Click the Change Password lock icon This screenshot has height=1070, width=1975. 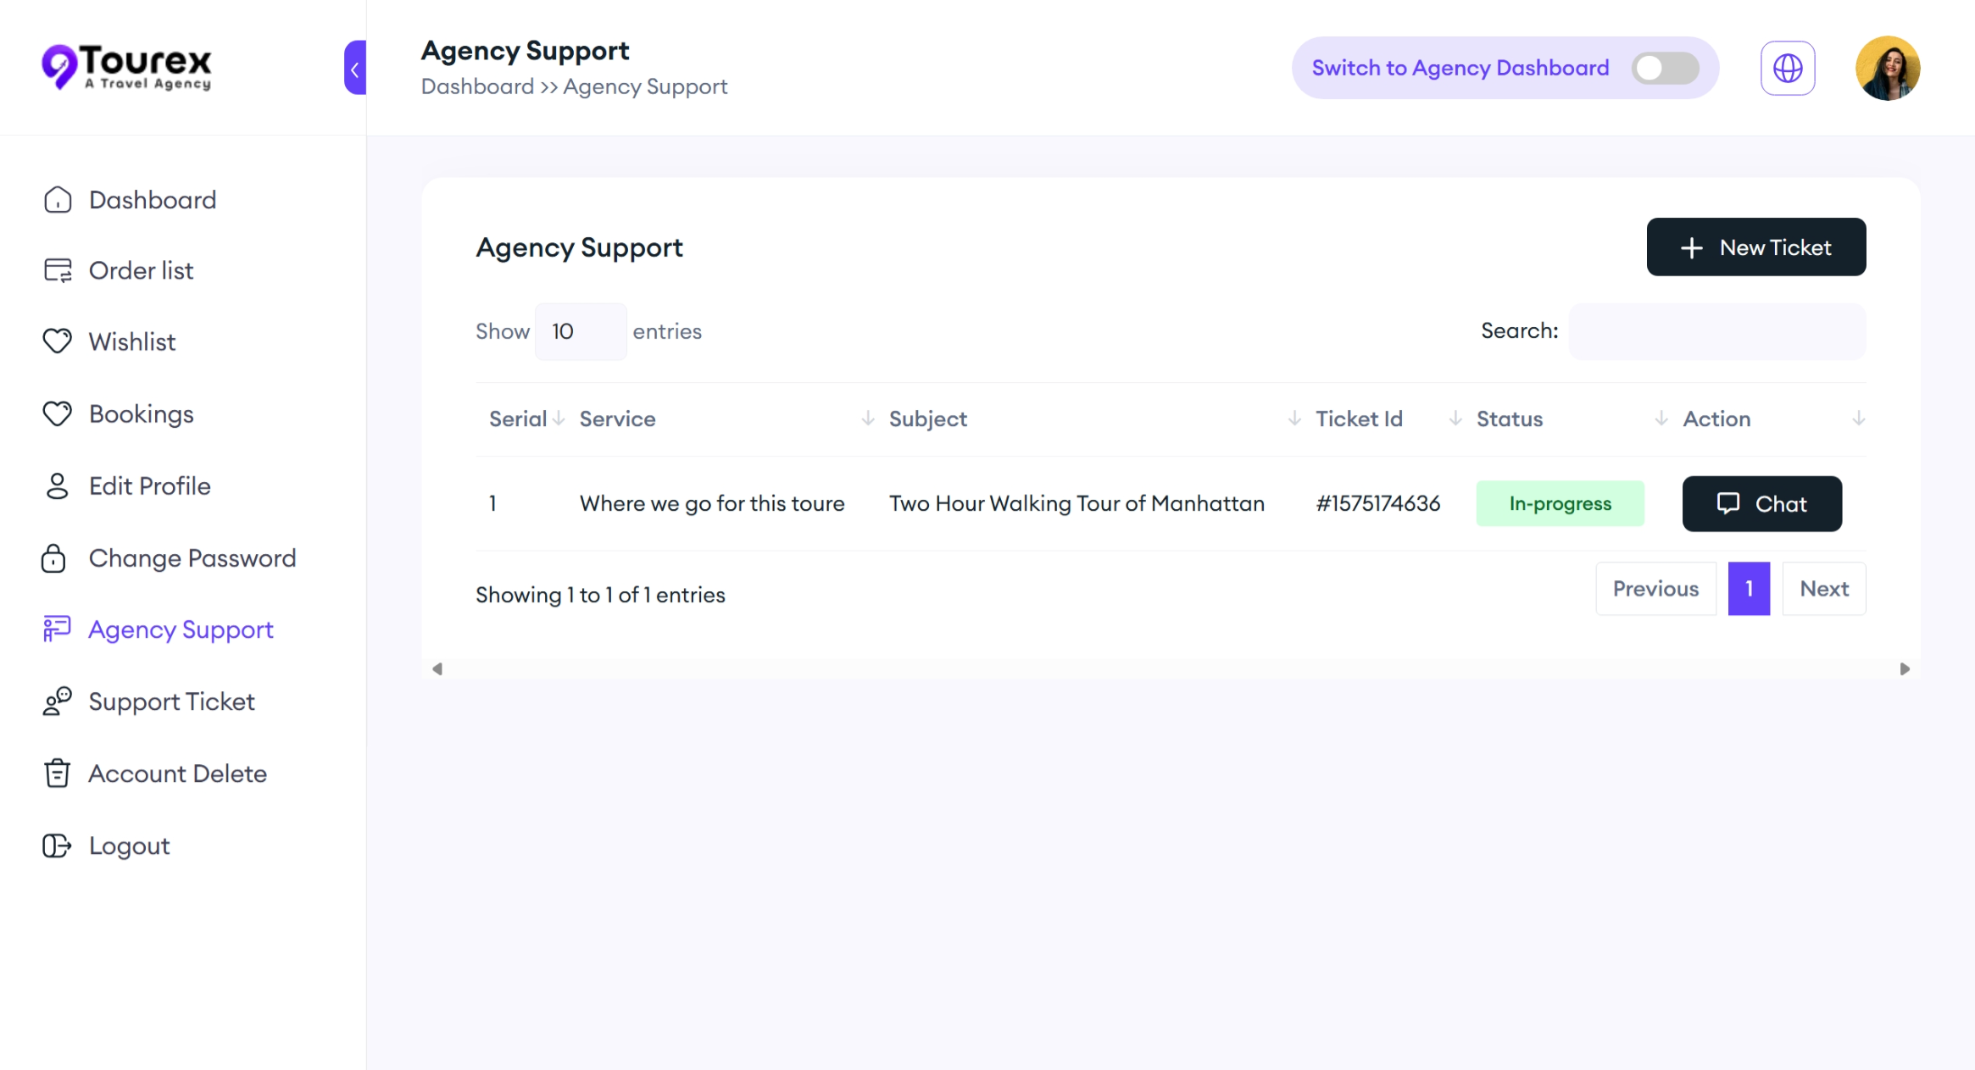coord(53,558)
